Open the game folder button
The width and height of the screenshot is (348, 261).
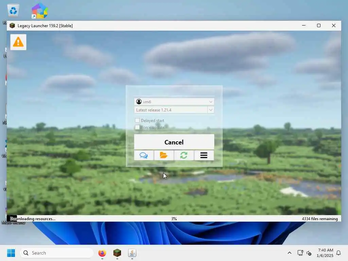pos(164,155)
